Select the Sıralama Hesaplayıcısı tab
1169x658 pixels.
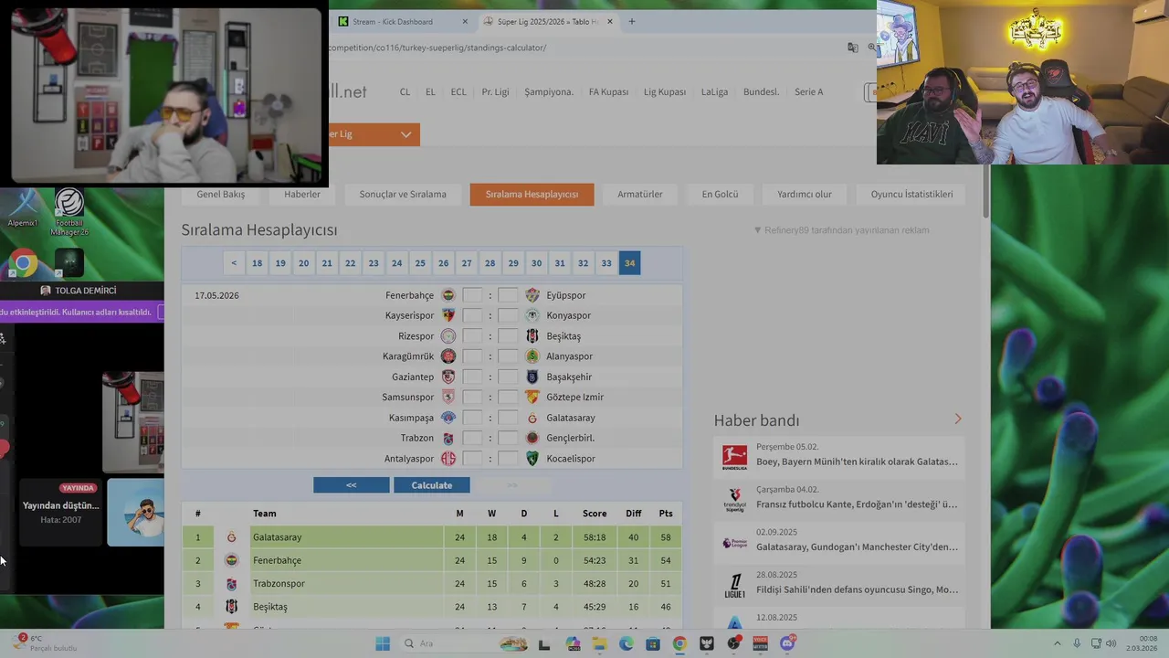pyautogui.click(x=532, y=194)
